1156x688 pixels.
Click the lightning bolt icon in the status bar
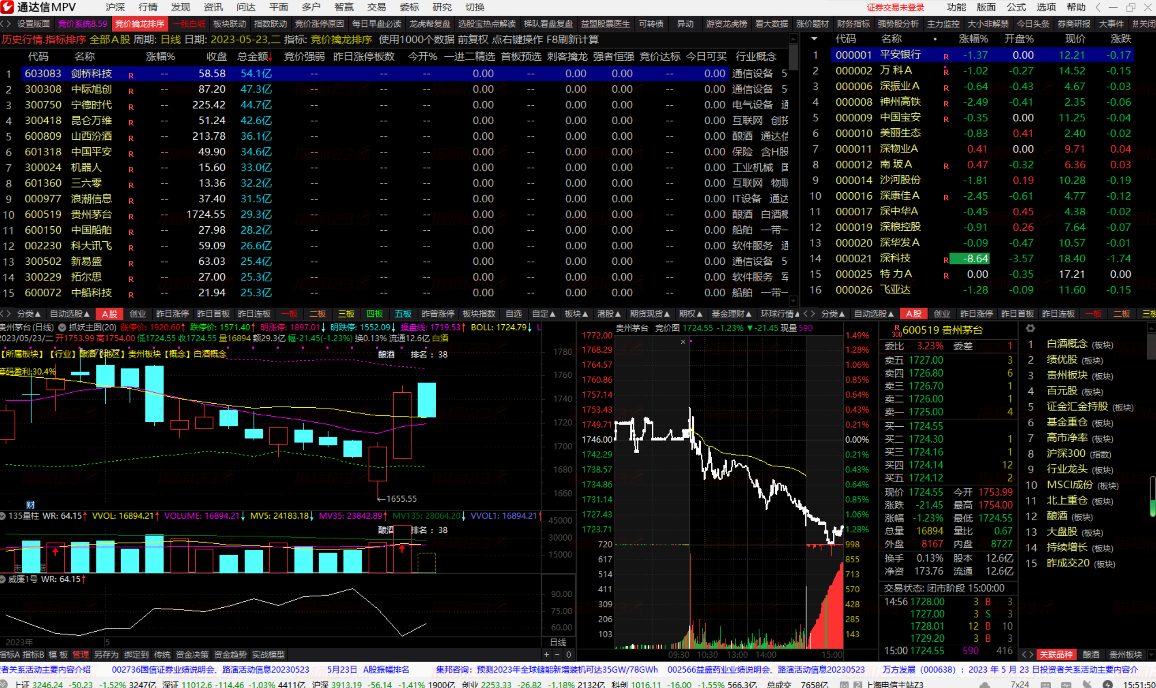click(x=1108, y=685)
